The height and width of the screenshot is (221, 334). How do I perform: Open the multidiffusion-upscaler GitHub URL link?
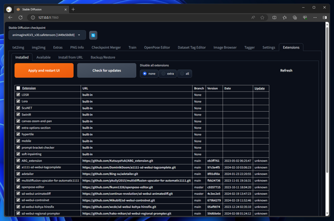pos(136,180)
